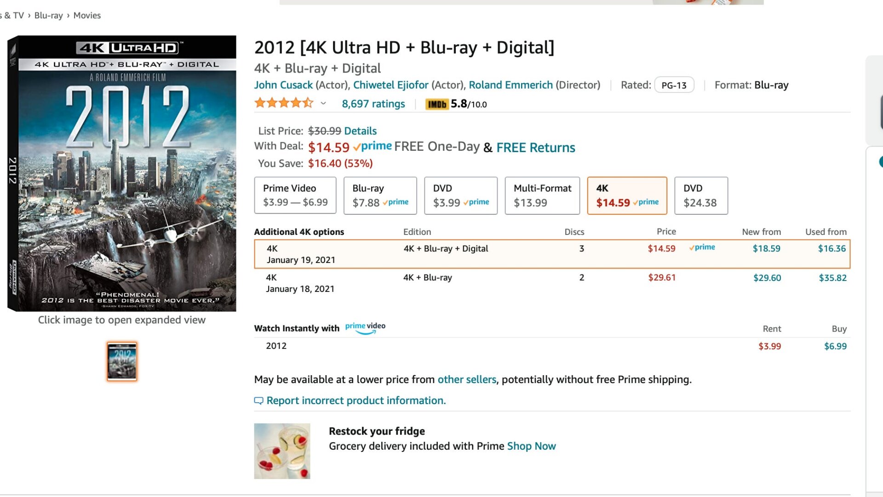The width and height of the screenshot is (883, 497).
Task: Open the 8,697 ratings link
Action: 373,104
